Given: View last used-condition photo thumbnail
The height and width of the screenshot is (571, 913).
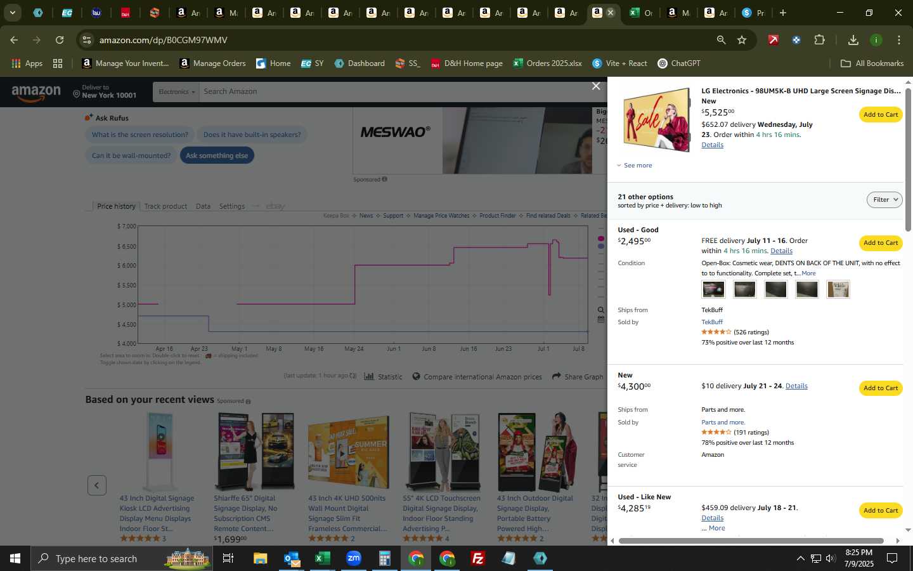Looking at the screenshot, I should [x=838, y=289].
